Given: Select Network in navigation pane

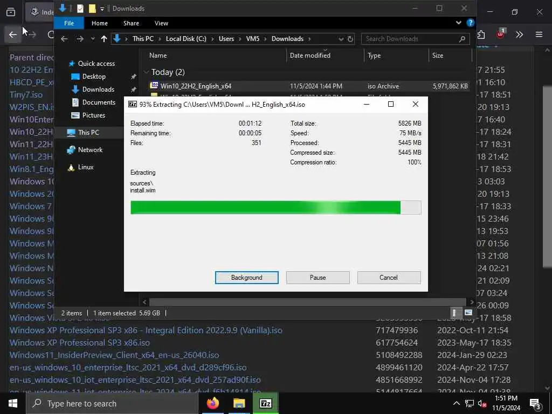Looking at the screenshot, I should pyautogui.click(x=90, y=150).
